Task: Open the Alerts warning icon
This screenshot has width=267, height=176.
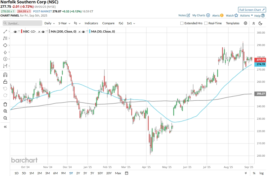Action: pyautogui.click(x=222, y=15)
